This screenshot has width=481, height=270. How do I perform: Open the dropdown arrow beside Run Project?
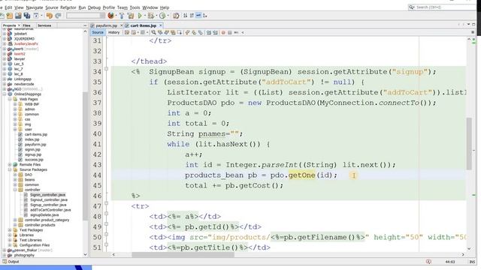click(144, 16)
